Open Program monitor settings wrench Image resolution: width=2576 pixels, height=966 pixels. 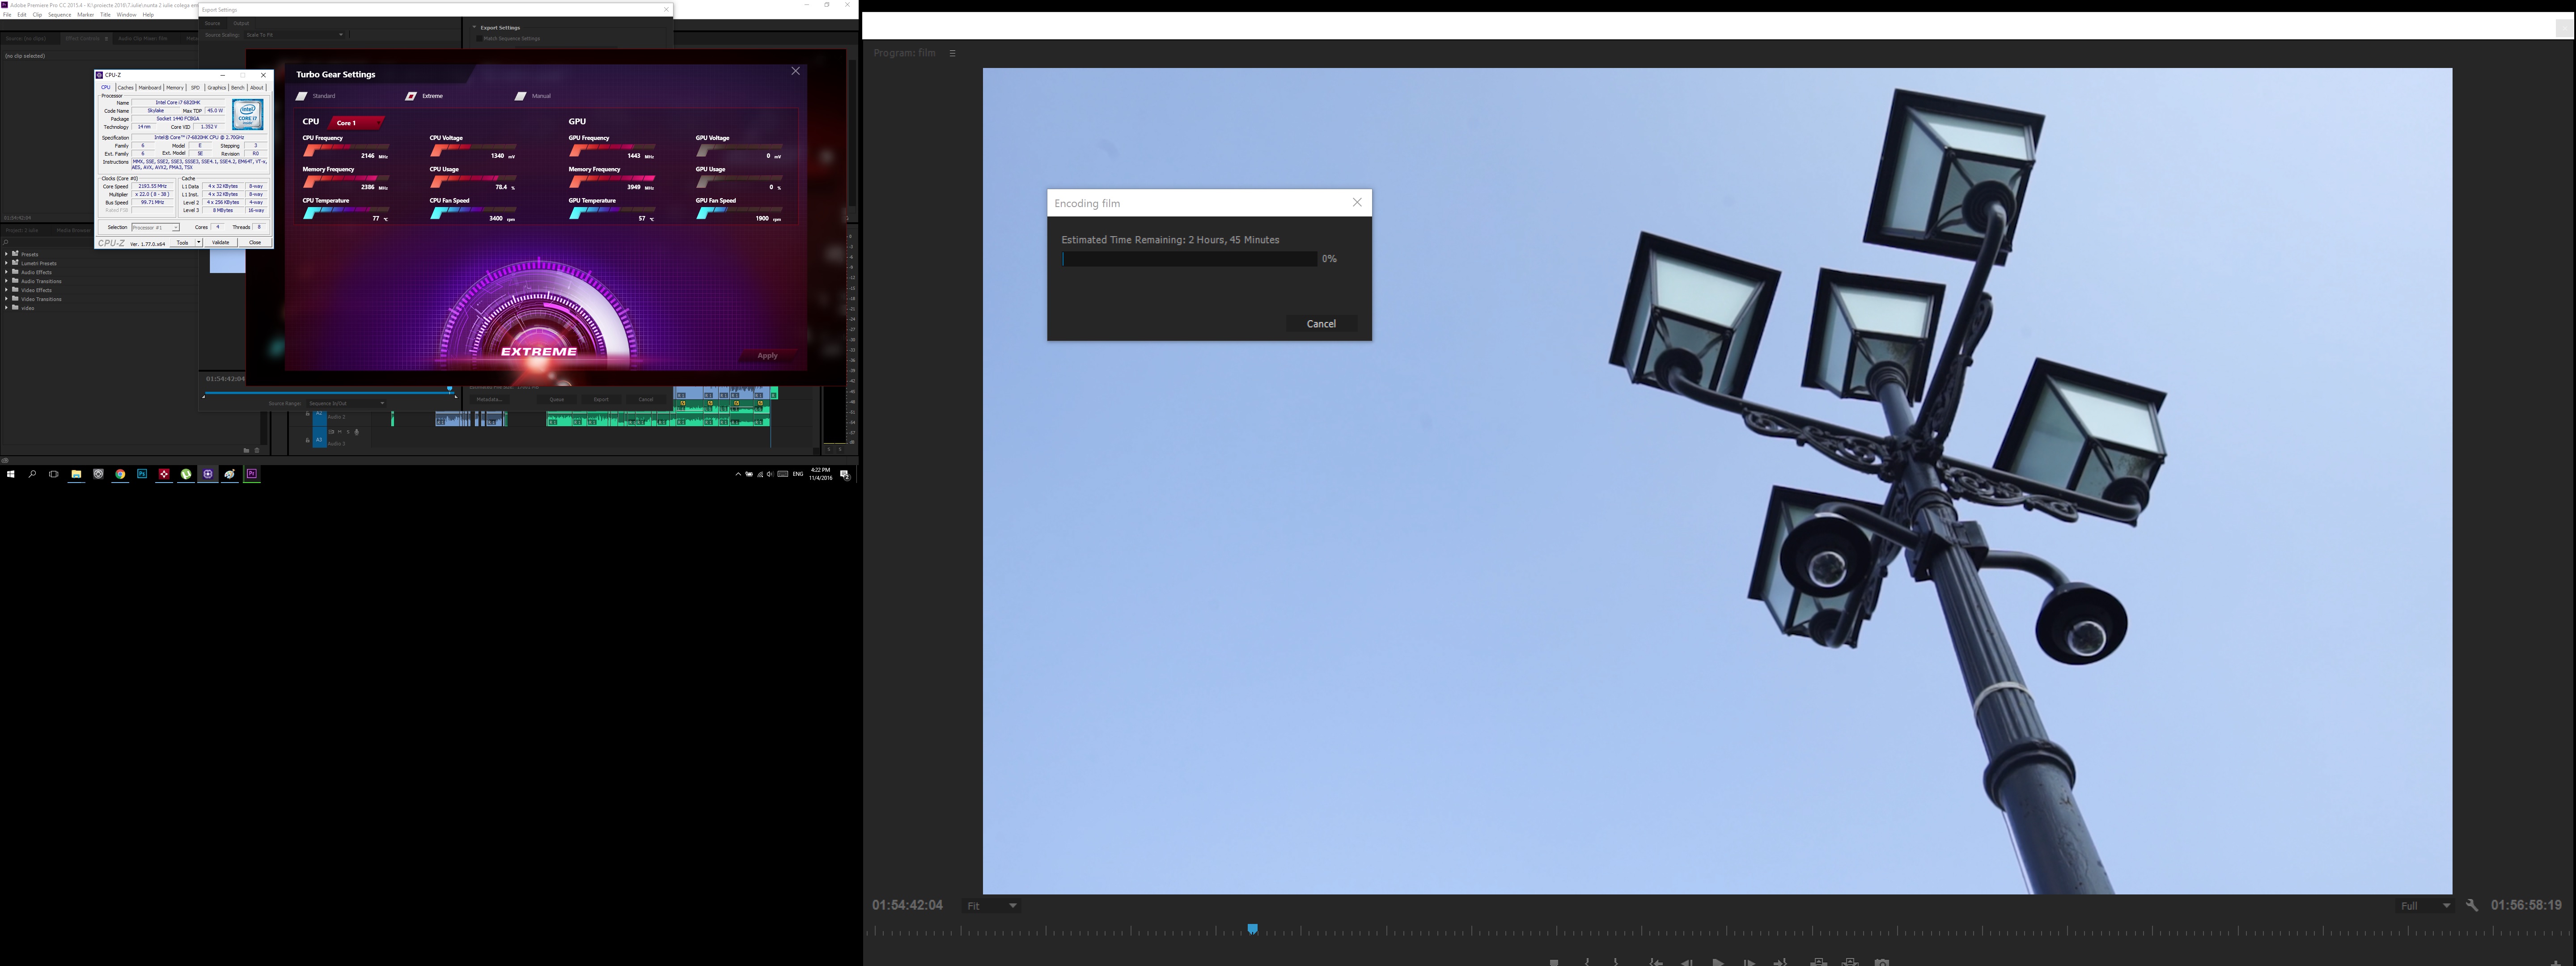pos(2472,905)
